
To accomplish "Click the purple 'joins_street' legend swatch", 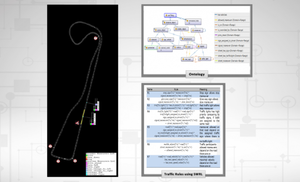I will (216, 35).
